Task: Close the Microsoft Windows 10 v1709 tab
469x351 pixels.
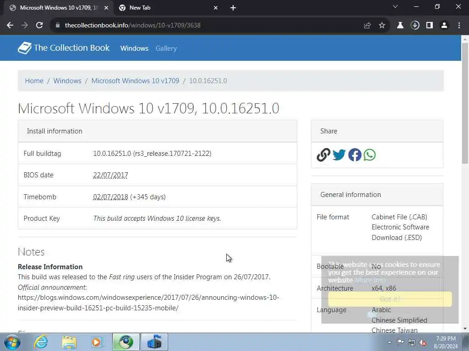Action: coord(106,8)
